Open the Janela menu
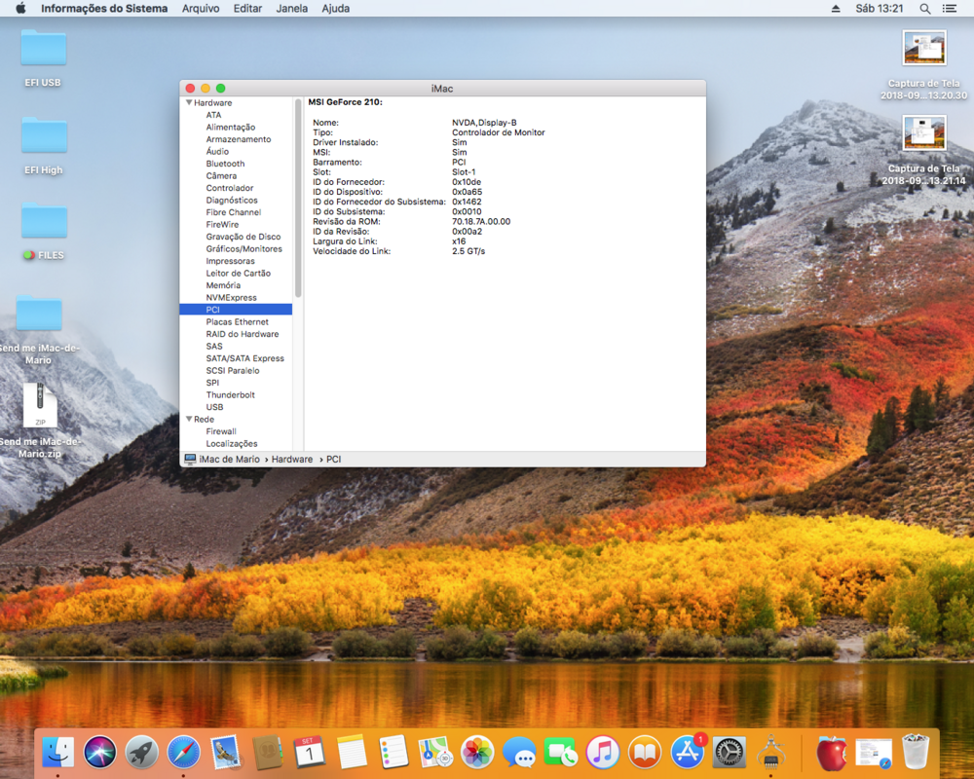 (291, 9)
